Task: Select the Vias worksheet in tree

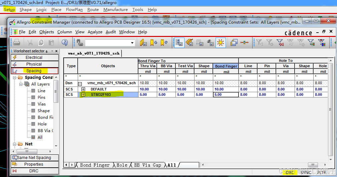Action: click(x=42, y=104)
